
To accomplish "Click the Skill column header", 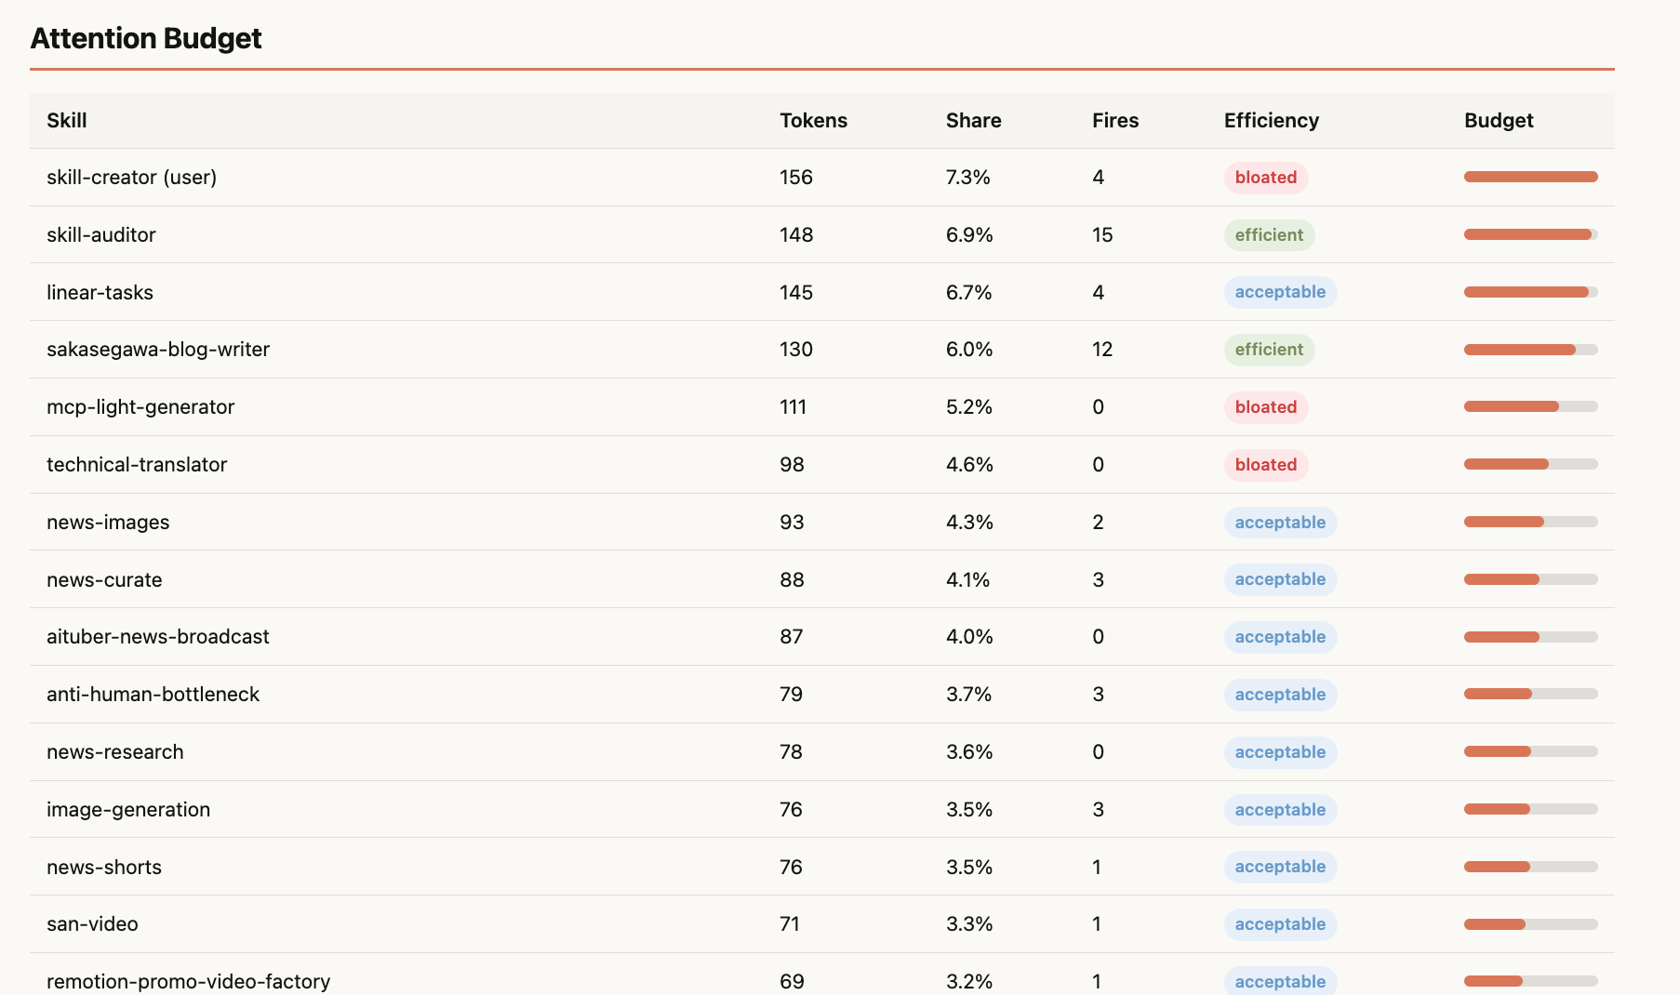I will (67, 121).
